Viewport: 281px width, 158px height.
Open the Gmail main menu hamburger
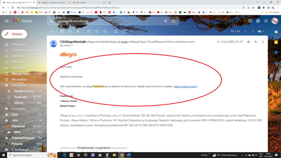click(6, 21)
